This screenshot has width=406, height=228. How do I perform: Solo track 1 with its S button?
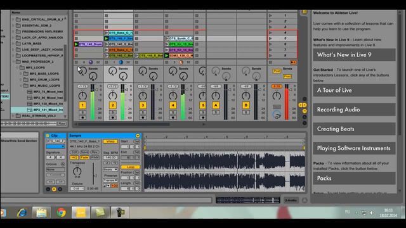pyautogui.click(x=82, y=113)
